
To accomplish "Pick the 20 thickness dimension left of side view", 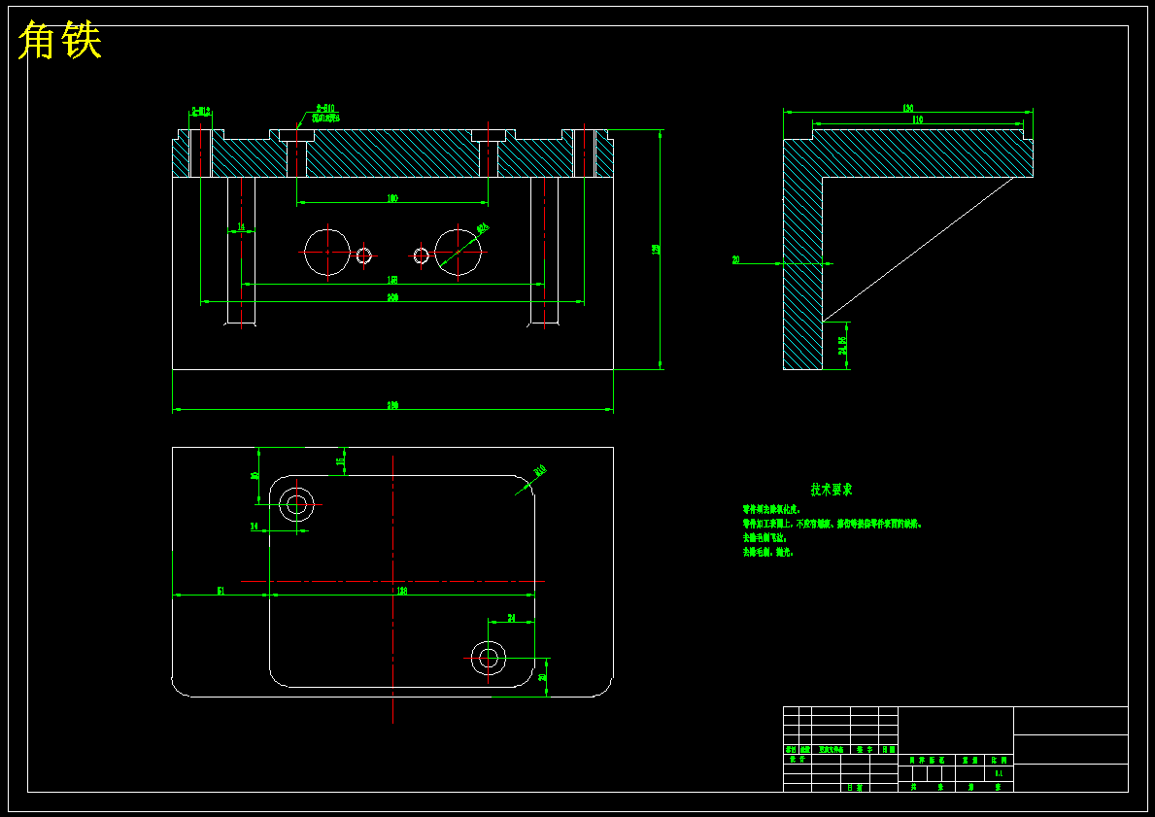I will [x=736, y=260].
